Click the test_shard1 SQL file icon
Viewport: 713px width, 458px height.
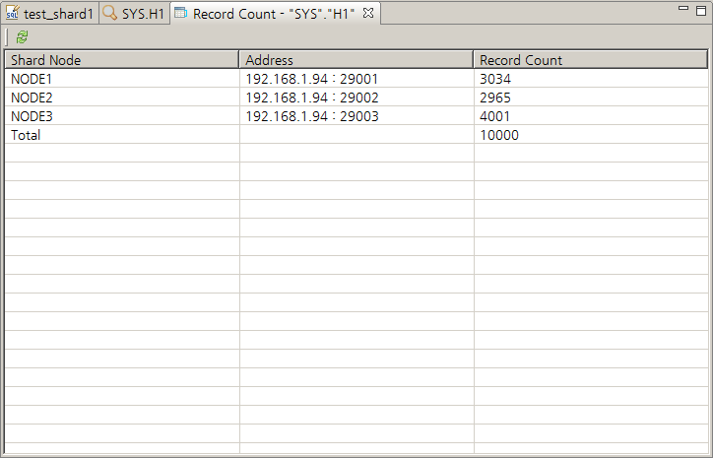click(x=13, y=15)
